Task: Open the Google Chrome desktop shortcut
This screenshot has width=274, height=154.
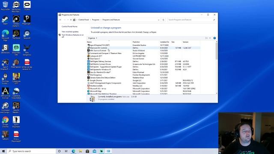Action: [x=5, y=122]
